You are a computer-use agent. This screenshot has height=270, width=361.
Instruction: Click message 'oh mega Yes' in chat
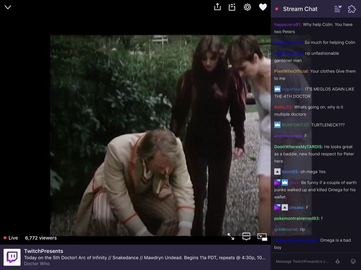point(313,172)
